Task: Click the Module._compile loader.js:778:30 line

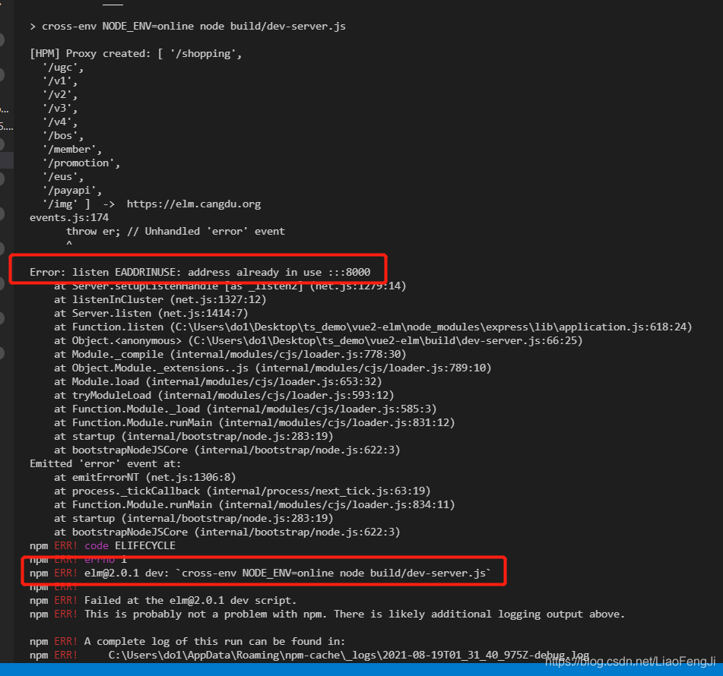Action: click(x=230, y=354)
